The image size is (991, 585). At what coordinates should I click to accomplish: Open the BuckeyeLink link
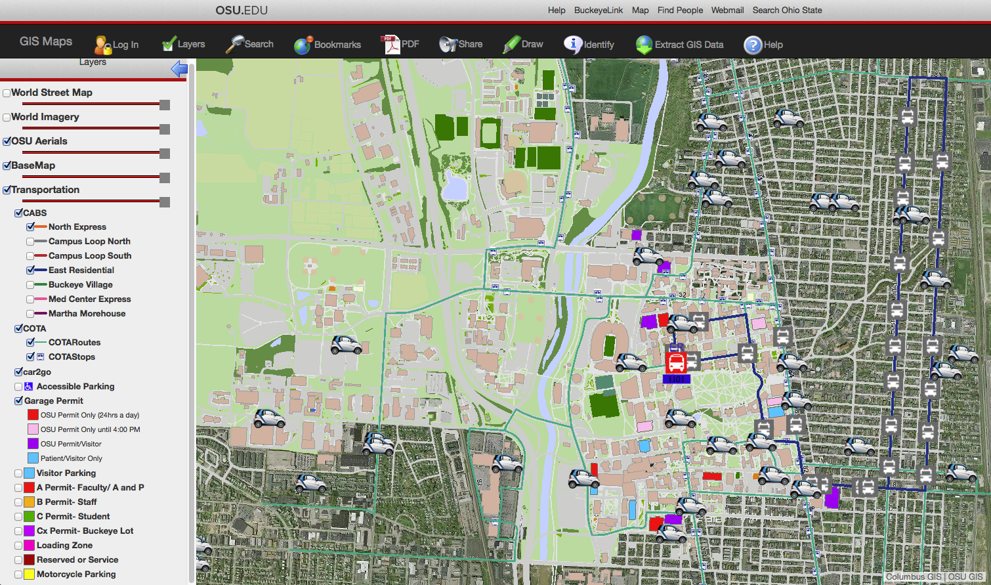coord(599,11)
